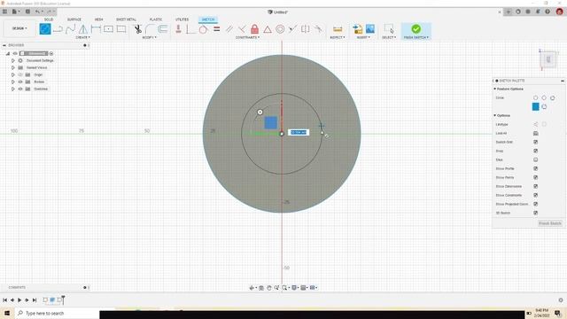Click the Select tool cursor icon

389,29
